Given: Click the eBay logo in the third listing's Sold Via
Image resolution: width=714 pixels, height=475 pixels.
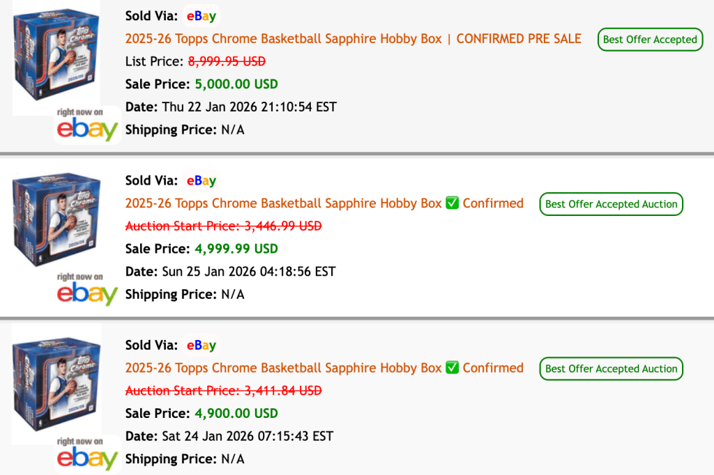Looking at the screenshot, I should [201, 345].
